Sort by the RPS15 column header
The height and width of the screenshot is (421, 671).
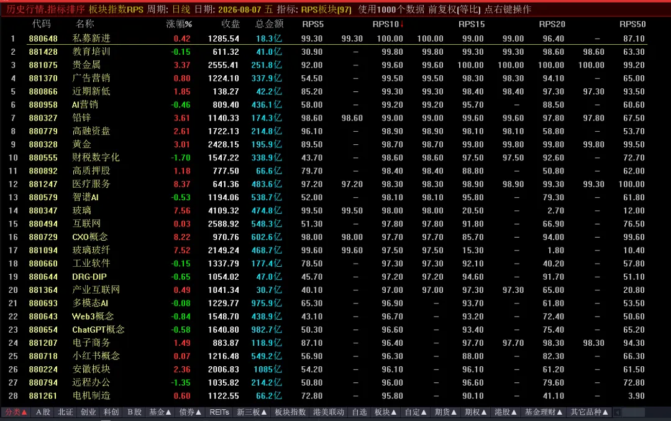click(472, 24)
